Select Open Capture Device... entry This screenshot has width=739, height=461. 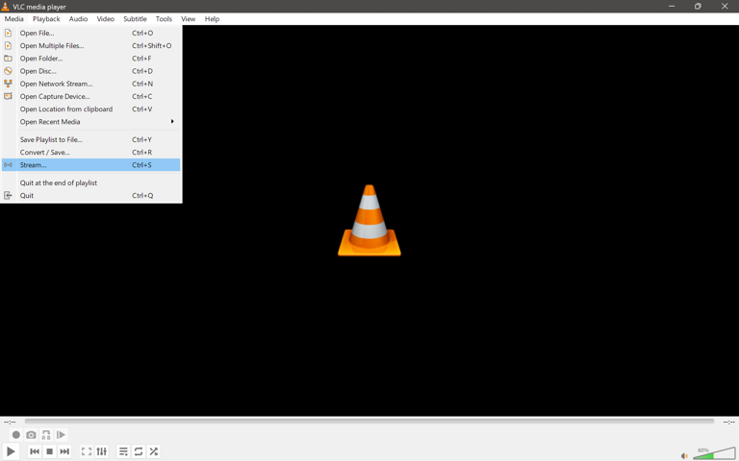[x=91, y=96]
